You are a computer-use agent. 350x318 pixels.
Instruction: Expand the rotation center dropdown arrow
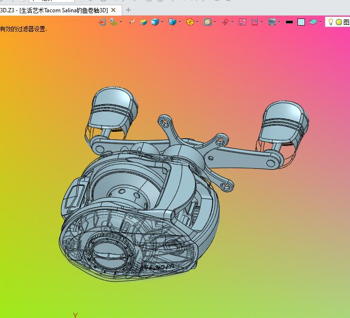tap(233, 22)
